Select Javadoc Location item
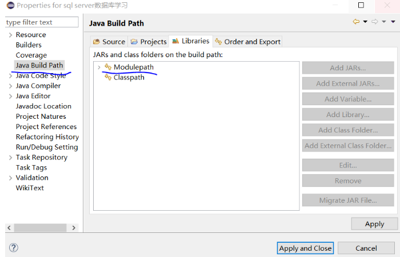Viewport: 400px width, 257px height. (43, 106)
